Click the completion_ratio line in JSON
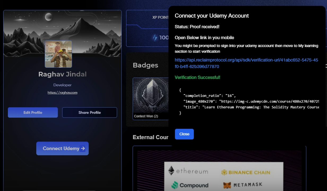This screenshot has height=191, width=327. point(210,96)
